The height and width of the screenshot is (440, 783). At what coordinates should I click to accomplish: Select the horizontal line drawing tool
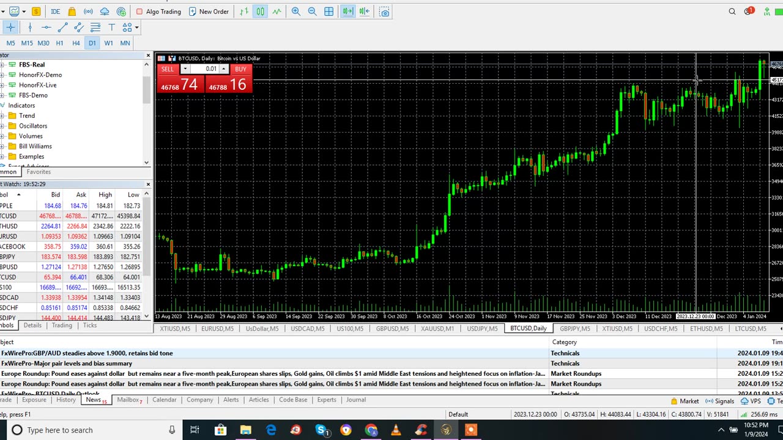46,27
